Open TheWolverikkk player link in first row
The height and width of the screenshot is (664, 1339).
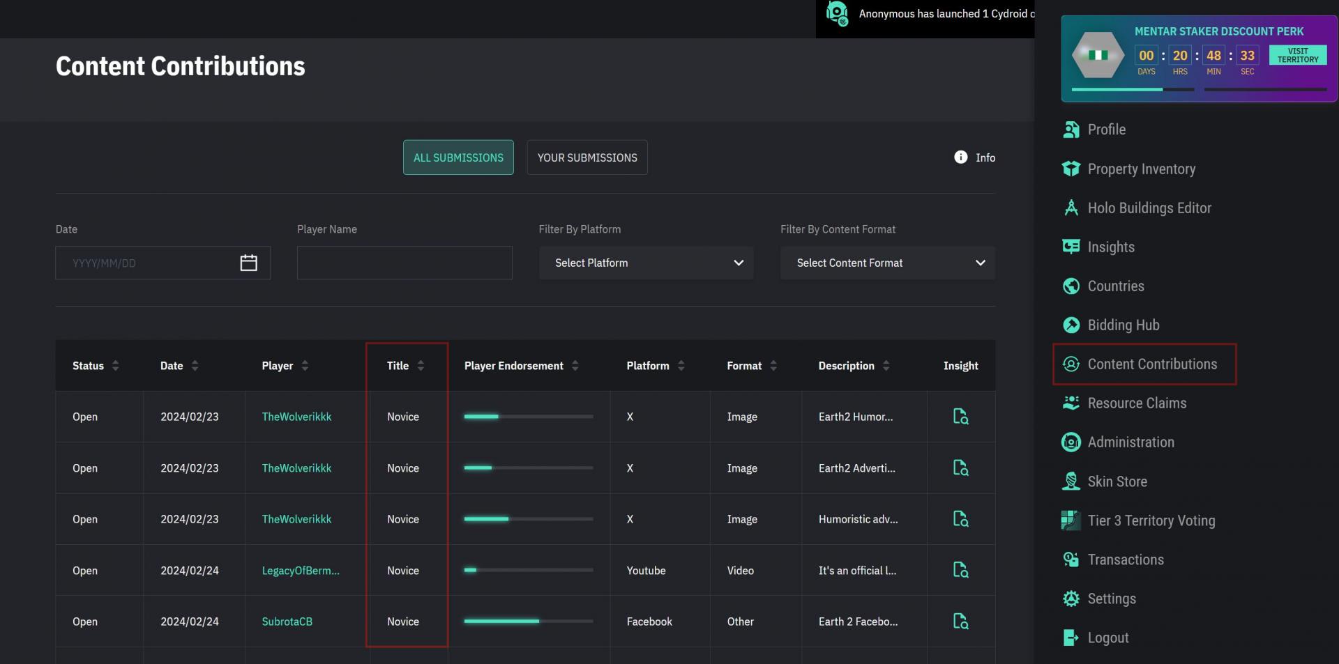[296, 417]
